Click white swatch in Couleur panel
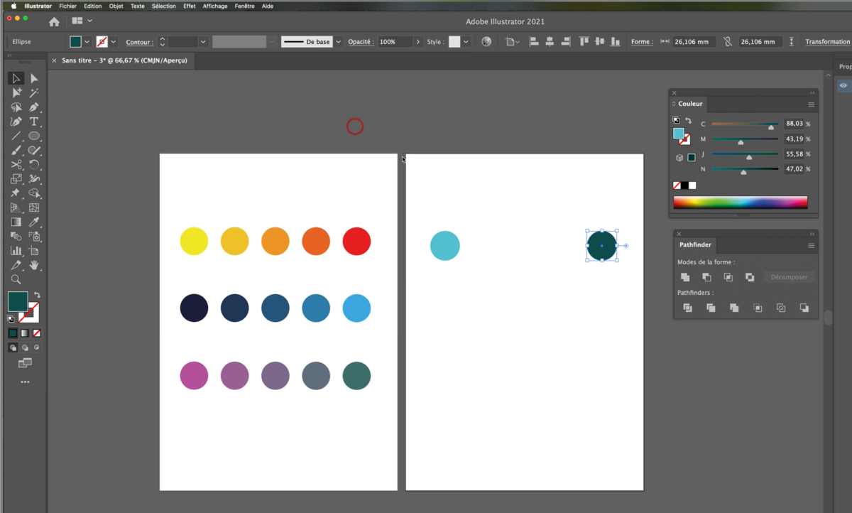 click(x=693, y=185)
